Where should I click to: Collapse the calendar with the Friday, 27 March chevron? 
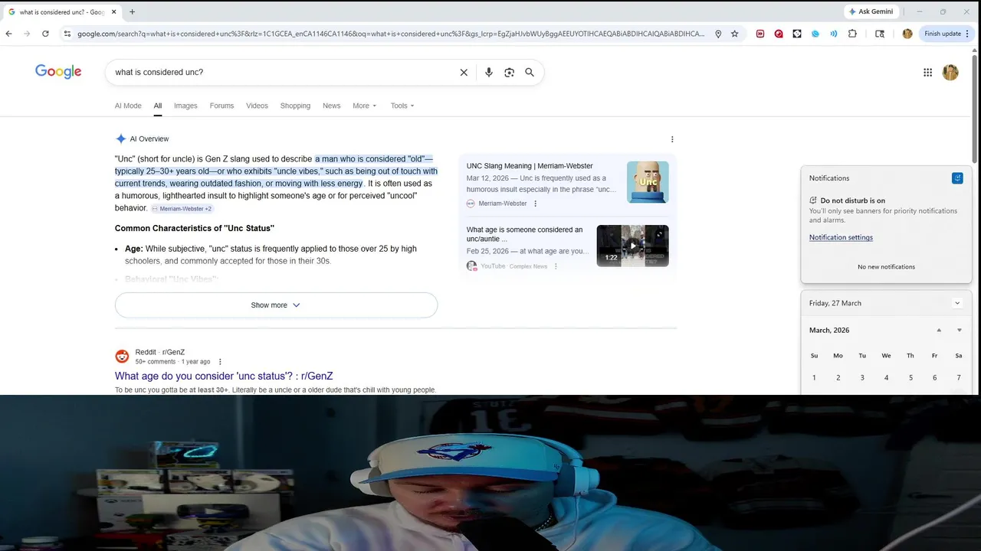coord(957,303)
